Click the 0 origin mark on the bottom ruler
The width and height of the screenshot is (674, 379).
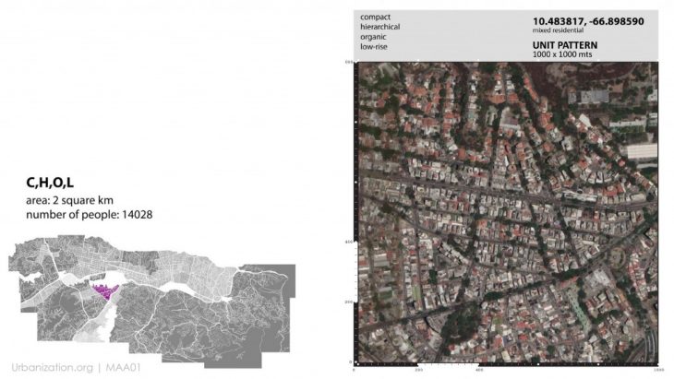[x=355, y=368]
